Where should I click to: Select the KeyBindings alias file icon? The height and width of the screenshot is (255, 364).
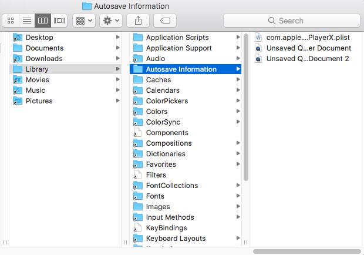(137, 228)
